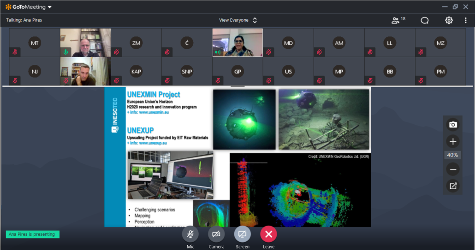Click the UNEXMIN Project slide heading
Image resolution: width=475 pixels, height=250 pixels.
(x=154, y=95)
